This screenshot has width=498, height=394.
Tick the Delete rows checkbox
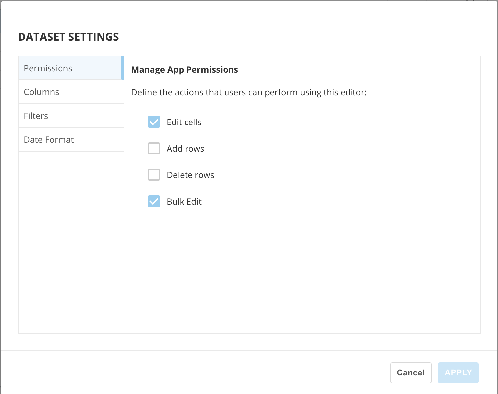pos(154,175)
